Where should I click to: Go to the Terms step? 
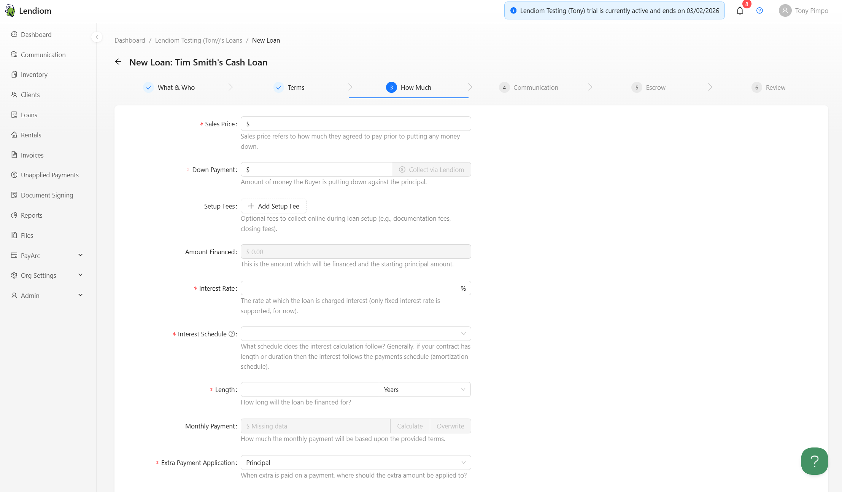pyautogui.click(x=289, y=88)
